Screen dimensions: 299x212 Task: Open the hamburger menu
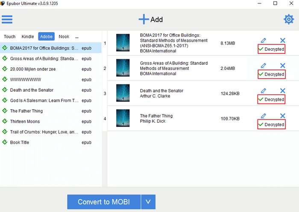click(7, 19)
